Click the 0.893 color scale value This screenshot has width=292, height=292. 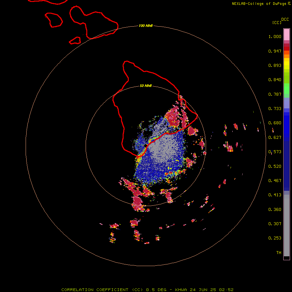point(275,65)
